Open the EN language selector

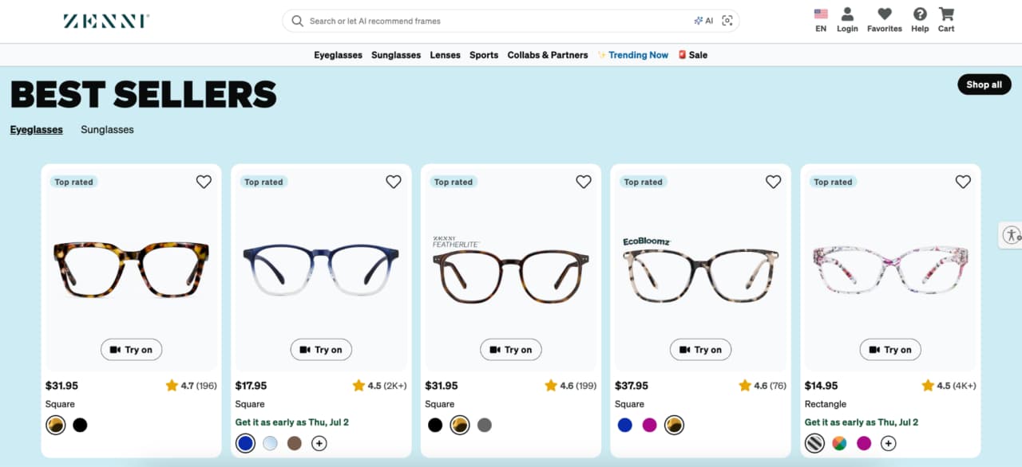821,20
